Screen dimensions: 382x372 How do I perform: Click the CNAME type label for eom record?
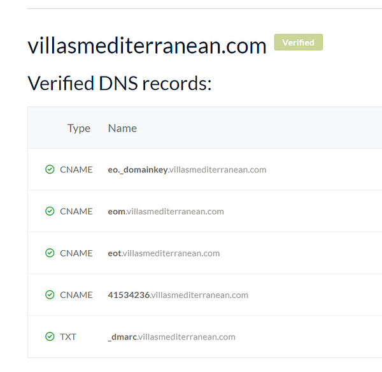(76, 211)
